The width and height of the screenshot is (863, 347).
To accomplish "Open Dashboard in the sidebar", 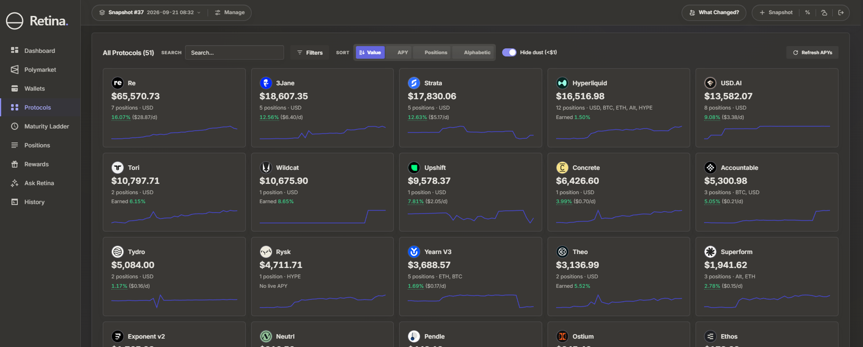I will (x=40, y=51).
